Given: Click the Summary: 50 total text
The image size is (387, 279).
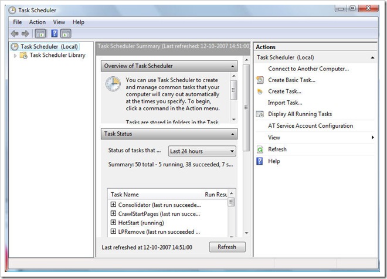Looking at the screenshot, I should click(x=171, y=165).
